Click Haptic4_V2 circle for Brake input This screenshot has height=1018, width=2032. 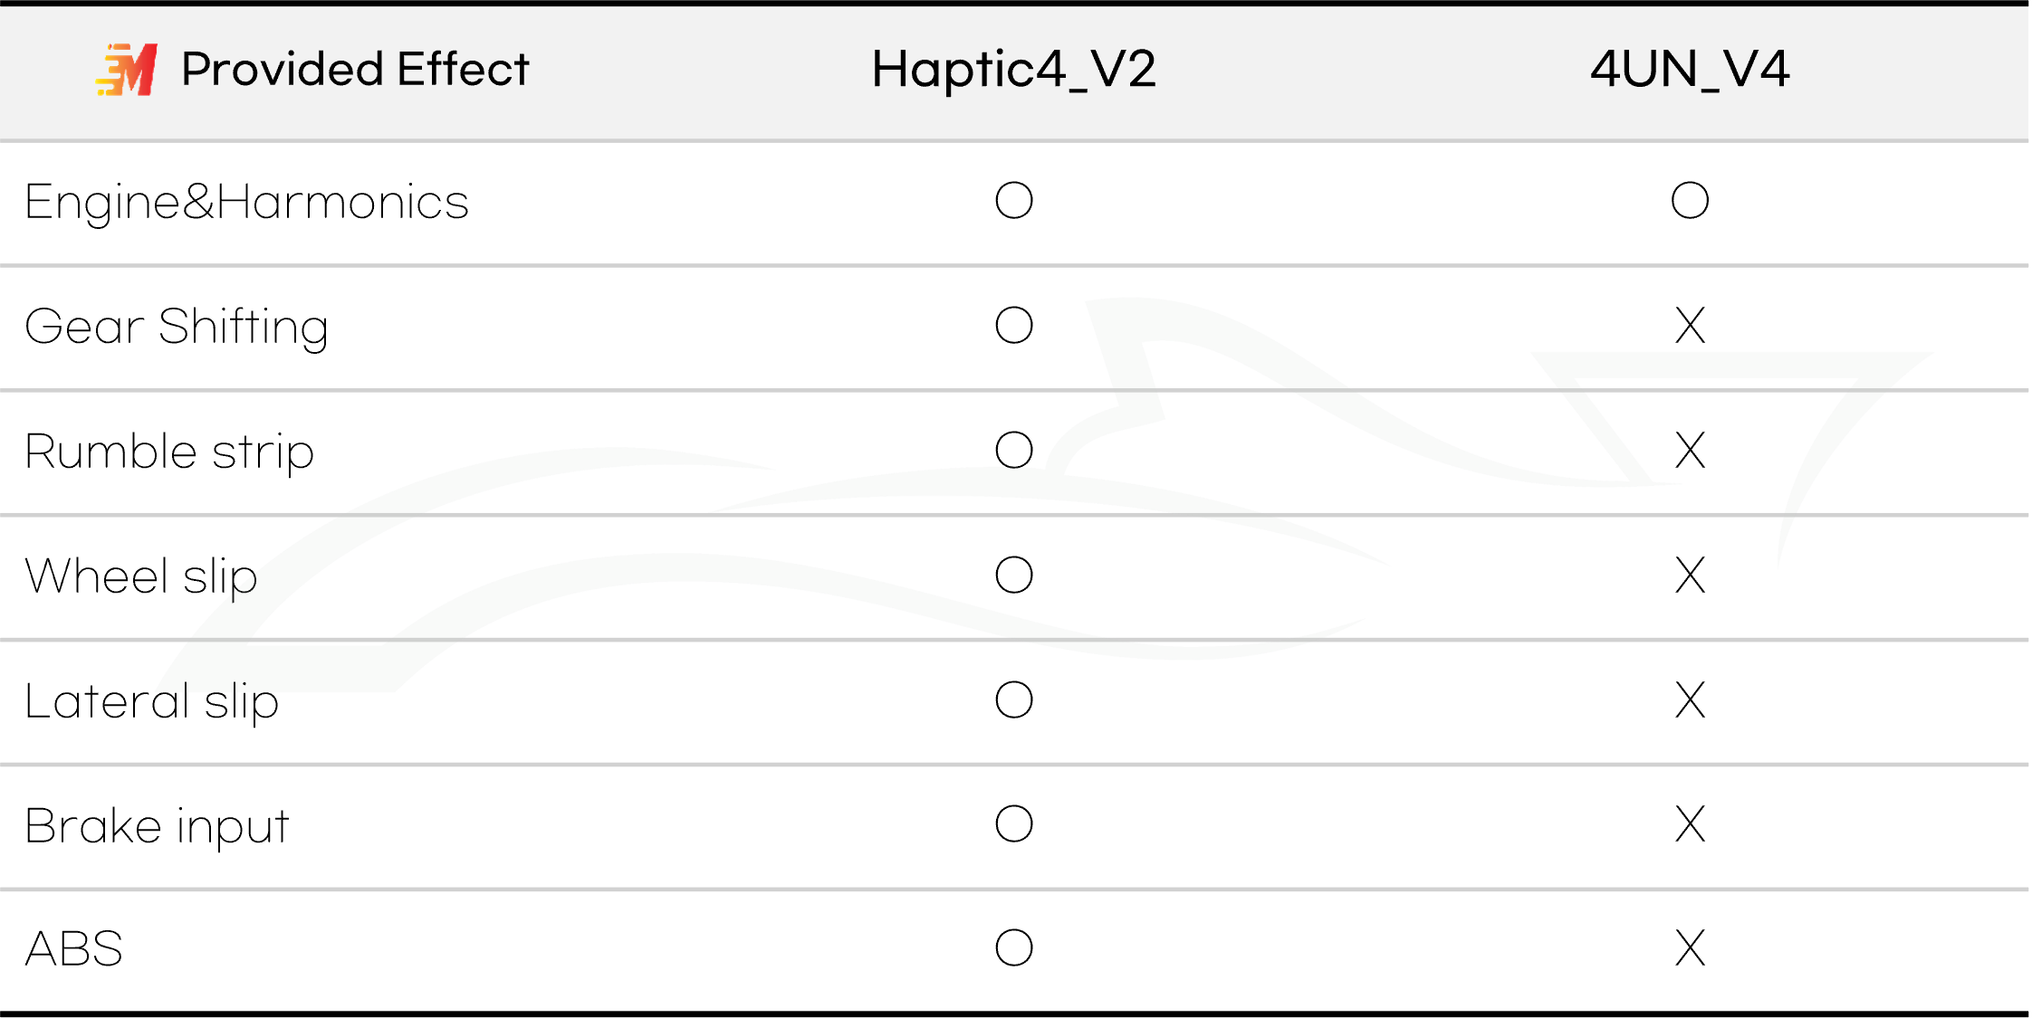[x=1014, y=824]
